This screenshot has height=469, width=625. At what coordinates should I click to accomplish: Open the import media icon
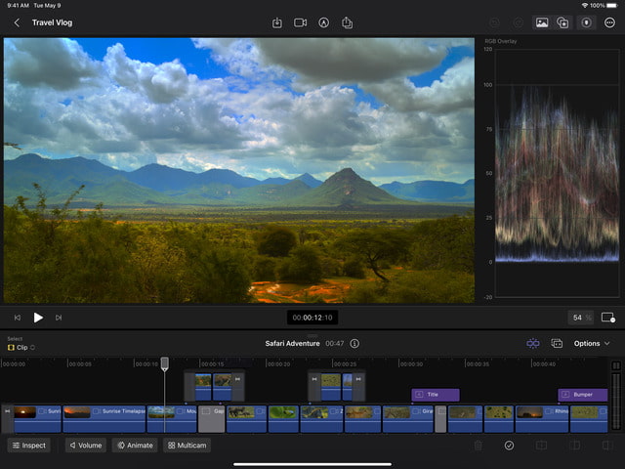coord(277,22)
